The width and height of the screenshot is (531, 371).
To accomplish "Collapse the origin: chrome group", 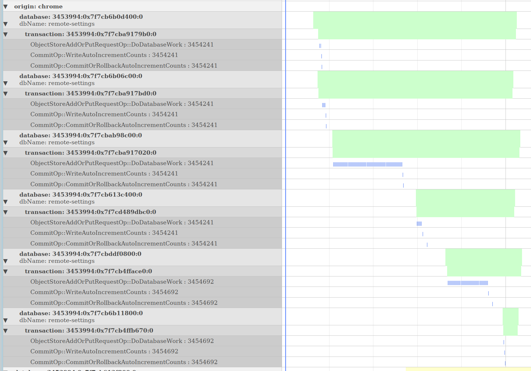I will [x=5, y=7].
